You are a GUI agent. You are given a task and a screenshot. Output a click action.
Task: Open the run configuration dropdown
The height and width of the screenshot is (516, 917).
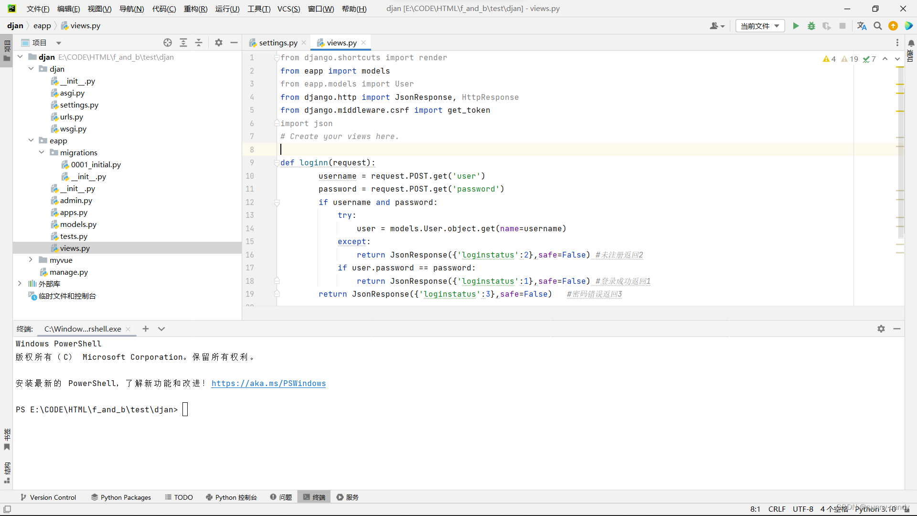760,26
